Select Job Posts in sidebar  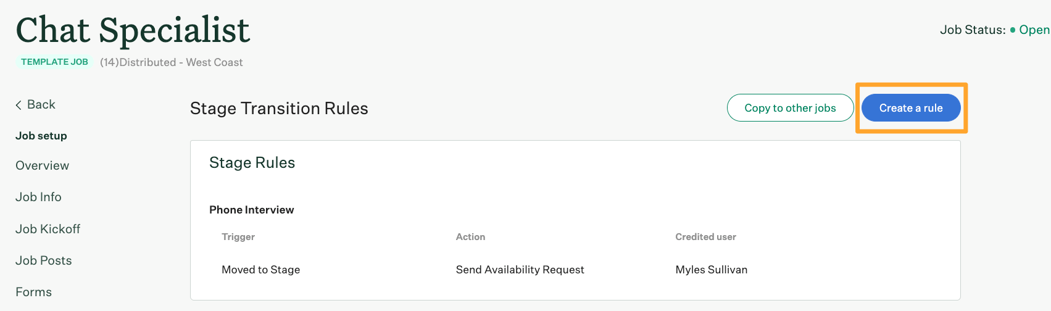tap(43, 260)
